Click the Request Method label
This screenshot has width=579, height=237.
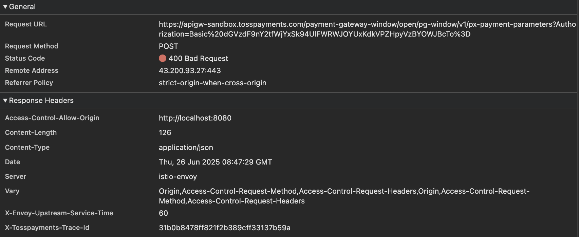pyautogui.click(x=32, y=46)
